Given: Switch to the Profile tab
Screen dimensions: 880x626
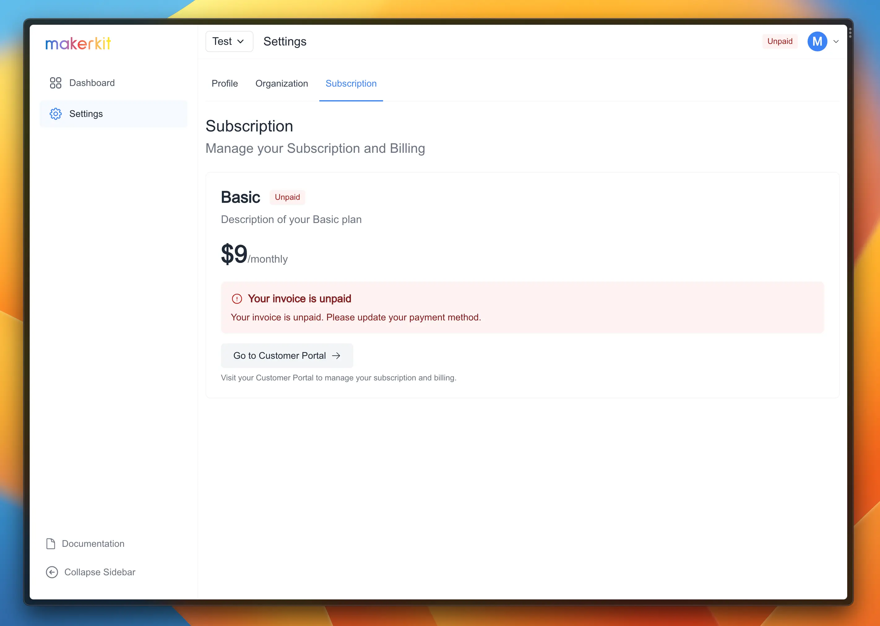Looking at the screenshot, I should click(x=224, y=83).
